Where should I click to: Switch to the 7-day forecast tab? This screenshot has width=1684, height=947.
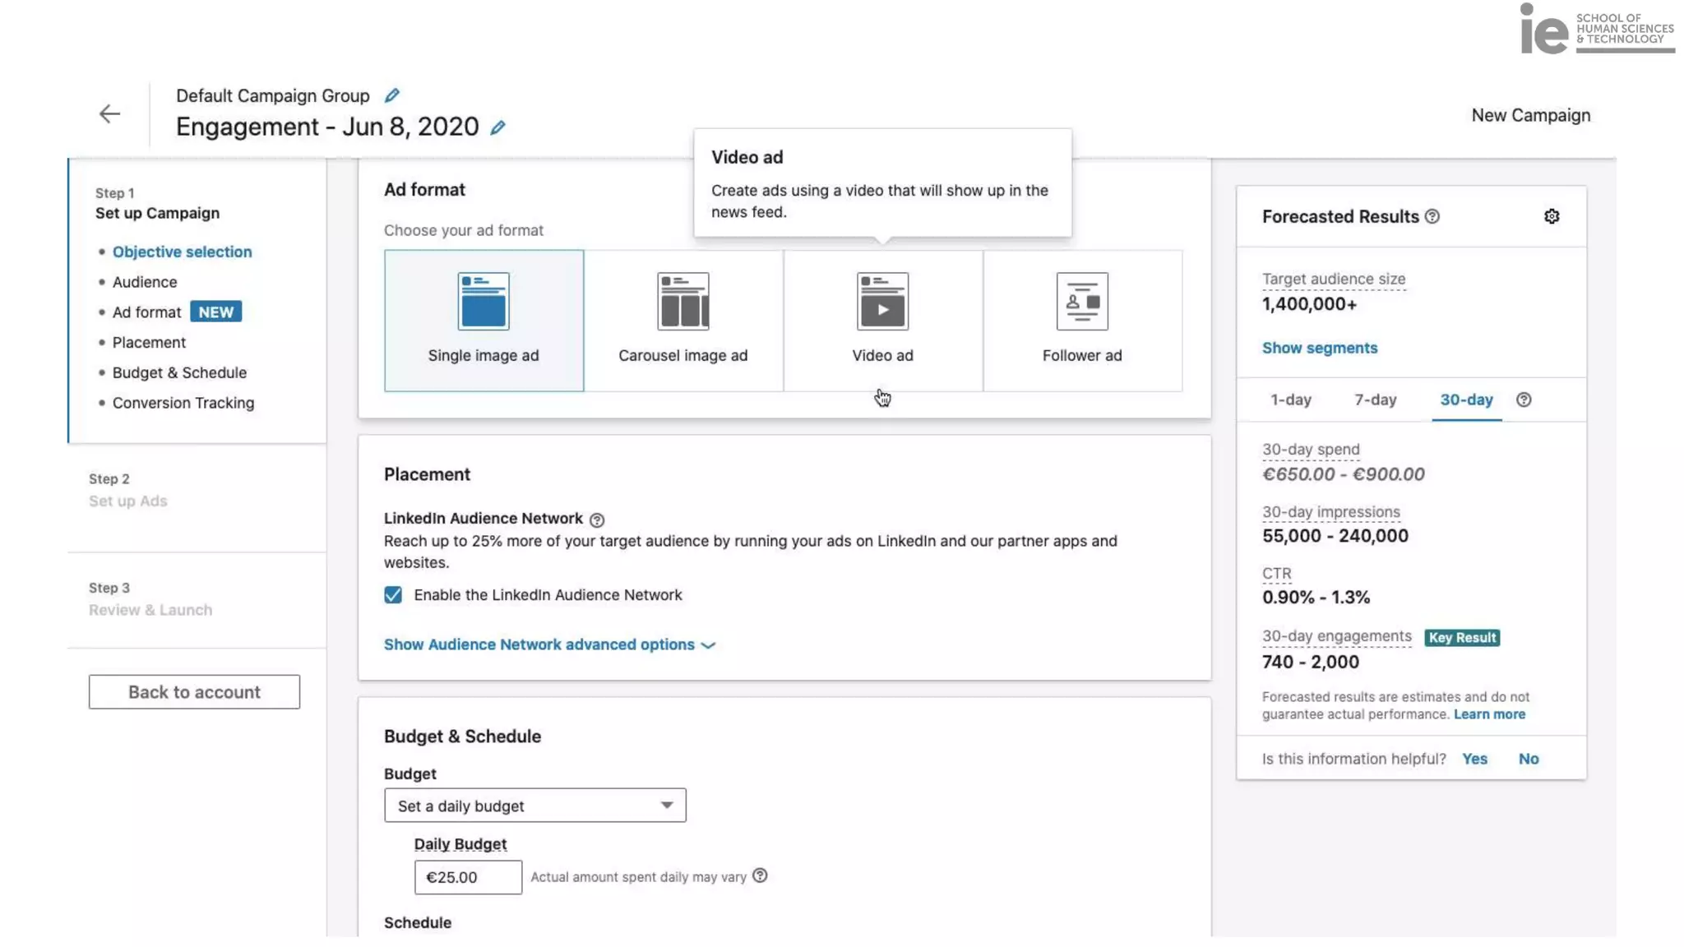(x=1375, y=400)
